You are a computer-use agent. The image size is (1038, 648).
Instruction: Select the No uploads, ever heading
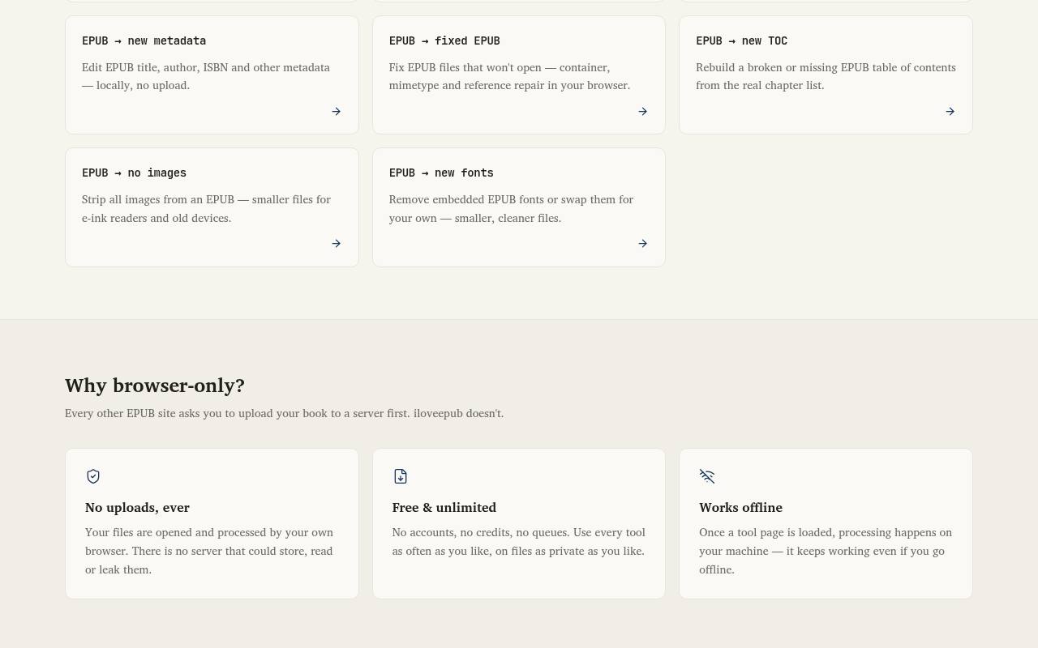point(137,508)
